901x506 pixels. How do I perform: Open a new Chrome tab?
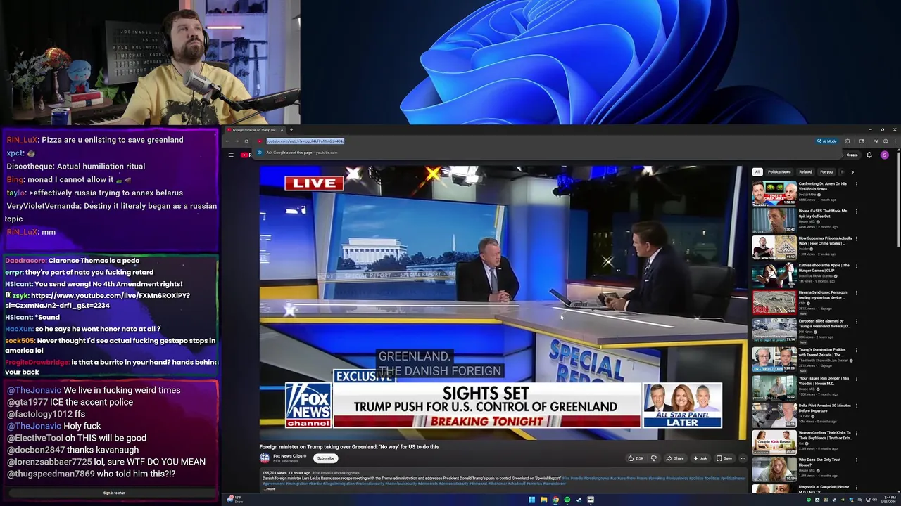click(291, 129)
